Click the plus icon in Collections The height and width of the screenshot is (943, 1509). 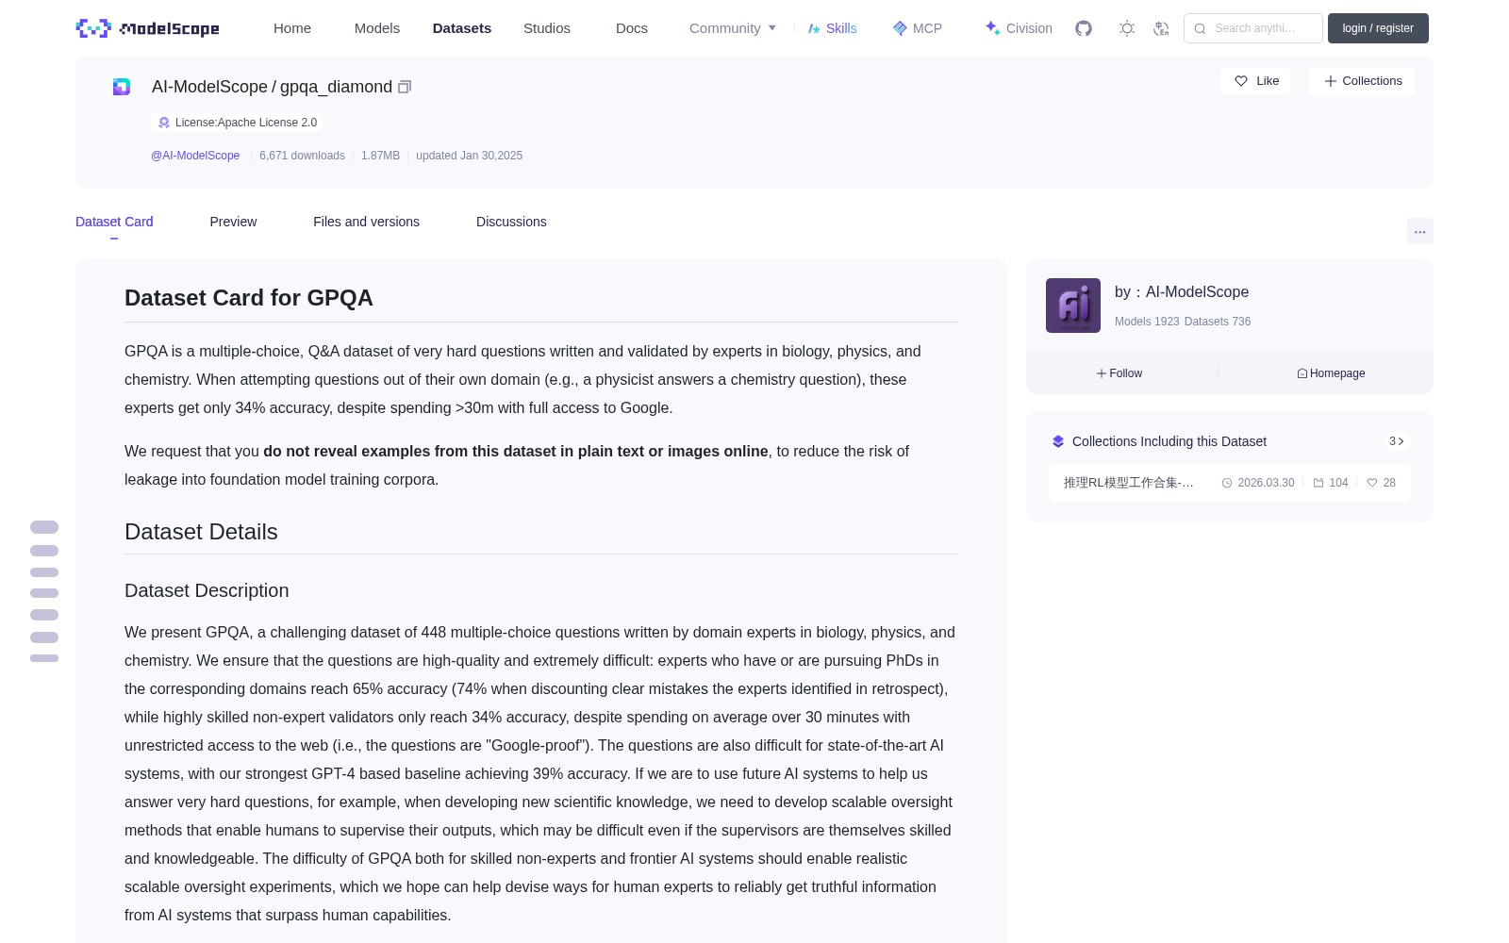[1331, 81]
